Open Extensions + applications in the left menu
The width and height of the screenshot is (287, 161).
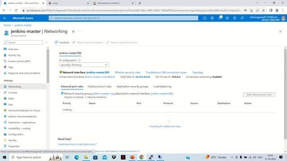point(22,123)
